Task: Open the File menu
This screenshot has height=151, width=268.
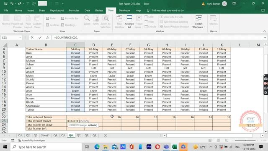Action: [x=6, y=10]
